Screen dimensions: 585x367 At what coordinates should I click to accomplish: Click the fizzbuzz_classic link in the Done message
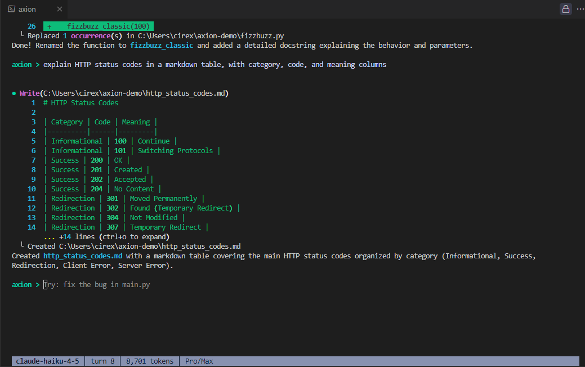click(x=162, y=46)
